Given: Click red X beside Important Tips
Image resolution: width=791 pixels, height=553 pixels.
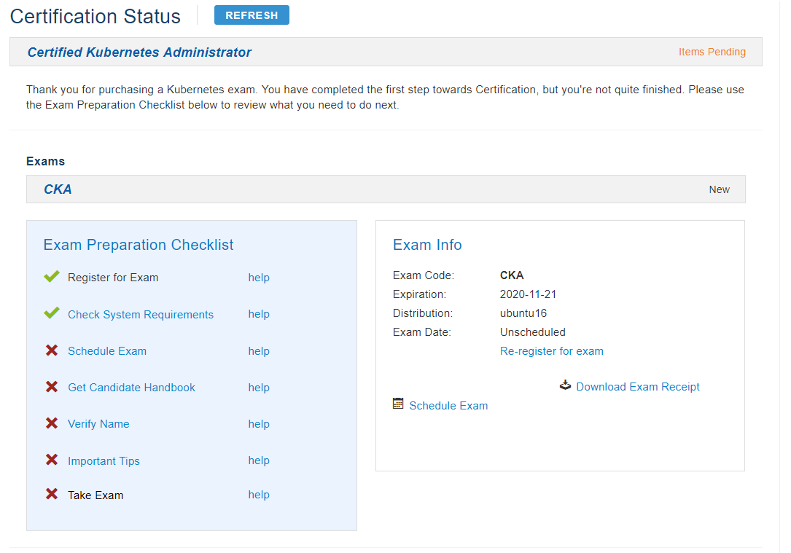Looking at the screenshot, I should [52, 460].
